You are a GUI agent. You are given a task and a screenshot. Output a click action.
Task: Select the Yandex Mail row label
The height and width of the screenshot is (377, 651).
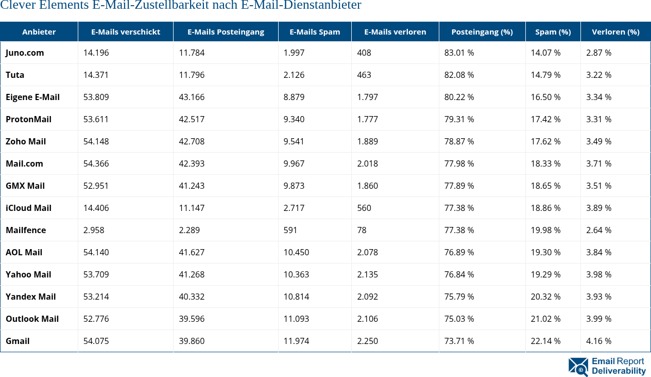31,297
